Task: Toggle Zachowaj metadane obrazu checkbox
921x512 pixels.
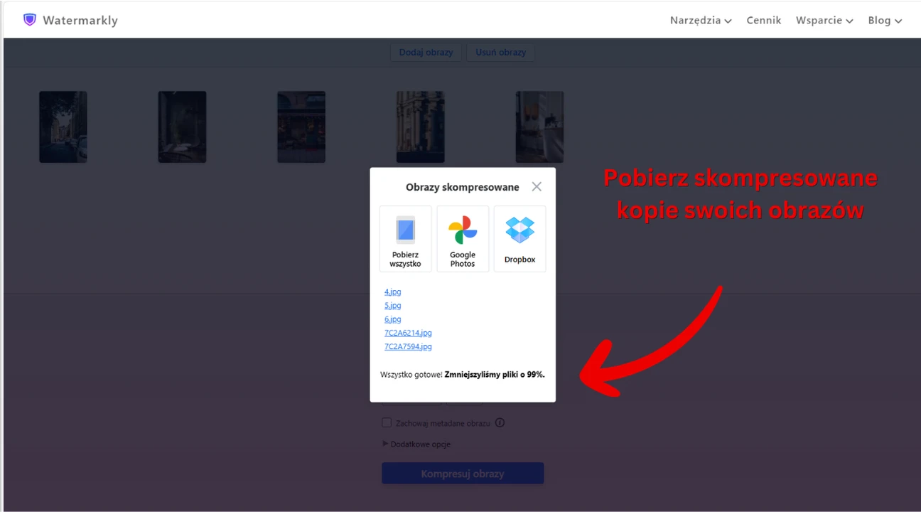Action: click(387, 422)
